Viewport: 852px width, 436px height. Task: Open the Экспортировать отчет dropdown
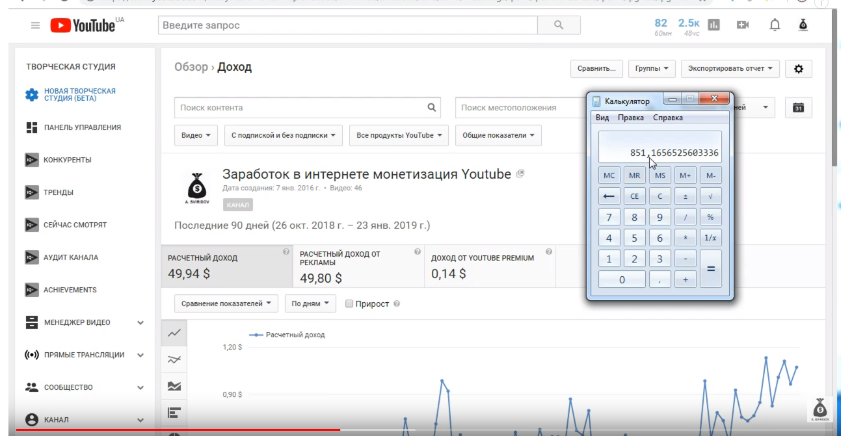click(x=730, y=68)
